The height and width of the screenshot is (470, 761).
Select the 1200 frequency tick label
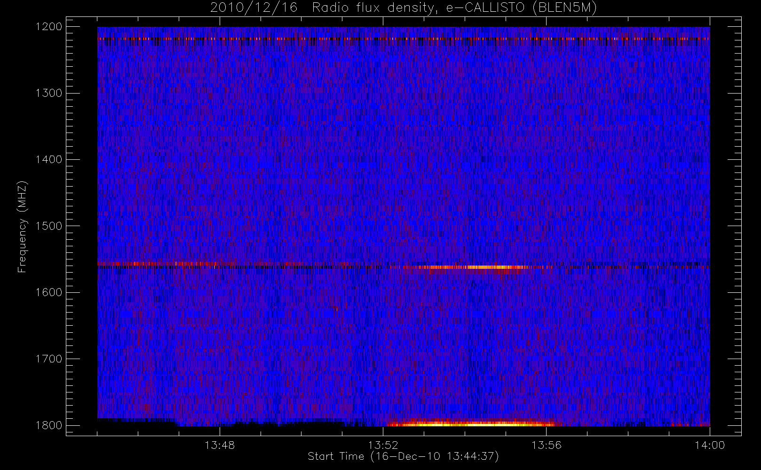[49, 27]
